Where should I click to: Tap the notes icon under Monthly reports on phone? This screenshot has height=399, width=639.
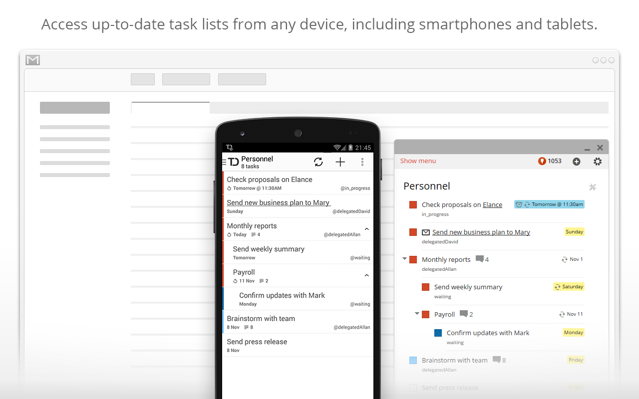254,234
